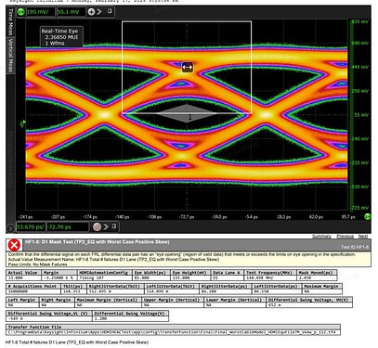This screenshot has width=378, height=348.
Task: Click the -335 mV axis label
Action: (x=360, y=162)
